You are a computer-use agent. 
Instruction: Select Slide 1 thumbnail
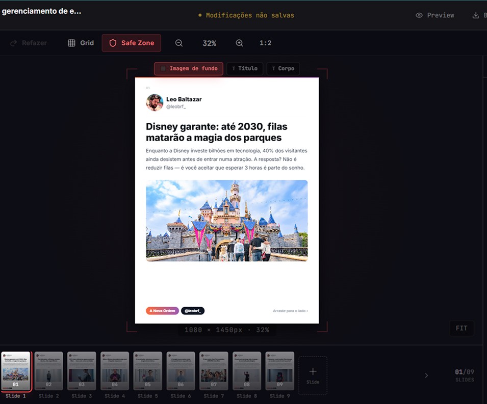(x=15, y=371)
